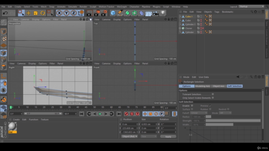Screen dimensions: 269x151
Task: Switch to Model mode
Action: 4,31
